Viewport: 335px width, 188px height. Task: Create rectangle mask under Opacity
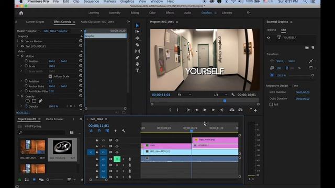click(x=34, y=101)
